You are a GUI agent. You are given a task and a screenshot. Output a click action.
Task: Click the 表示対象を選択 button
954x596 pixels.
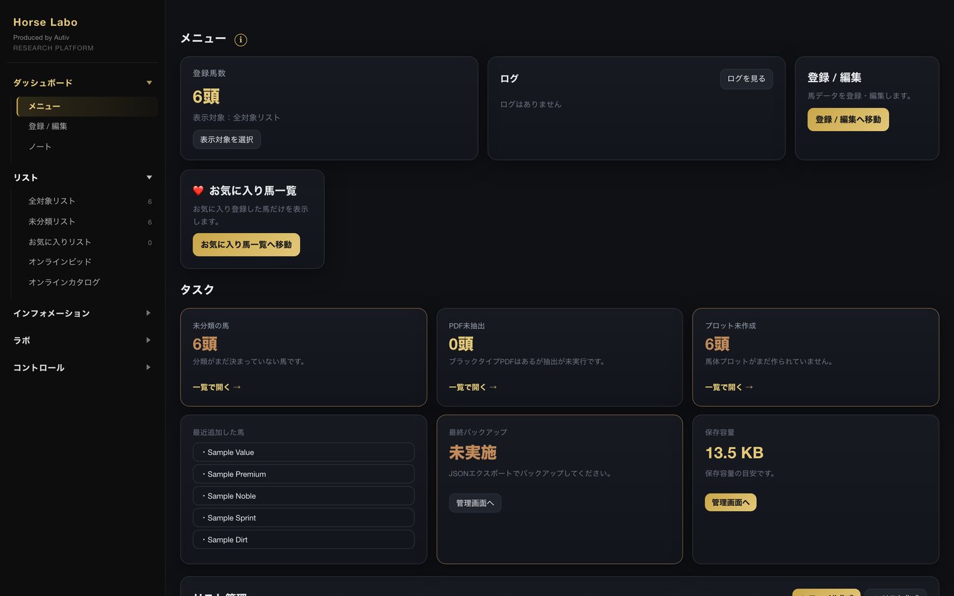coord(227,140)
